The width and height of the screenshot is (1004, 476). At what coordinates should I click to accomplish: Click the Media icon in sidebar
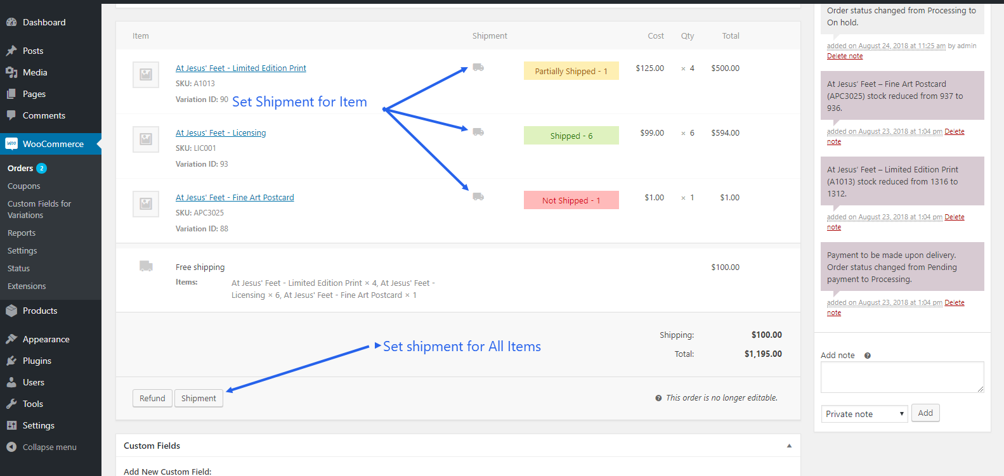[11, 72]
